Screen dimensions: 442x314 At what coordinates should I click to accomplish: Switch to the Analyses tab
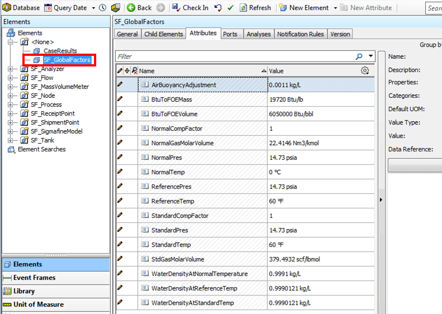coord(258,34)
